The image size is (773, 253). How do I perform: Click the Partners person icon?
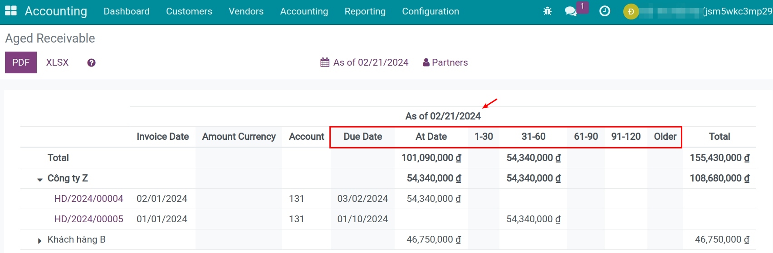[426, 62]
